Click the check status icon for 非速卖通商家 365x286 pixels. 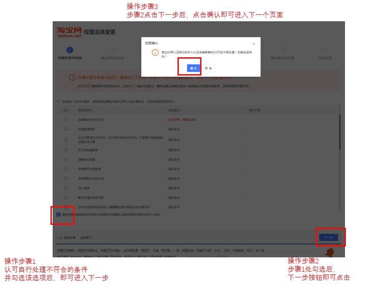[66, 129]
